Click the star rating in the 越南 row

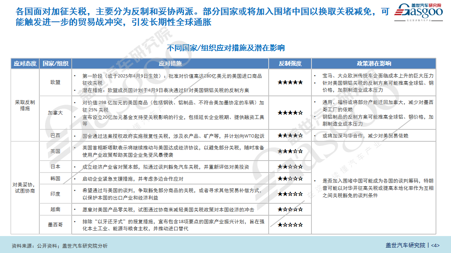tap(290, 209)
